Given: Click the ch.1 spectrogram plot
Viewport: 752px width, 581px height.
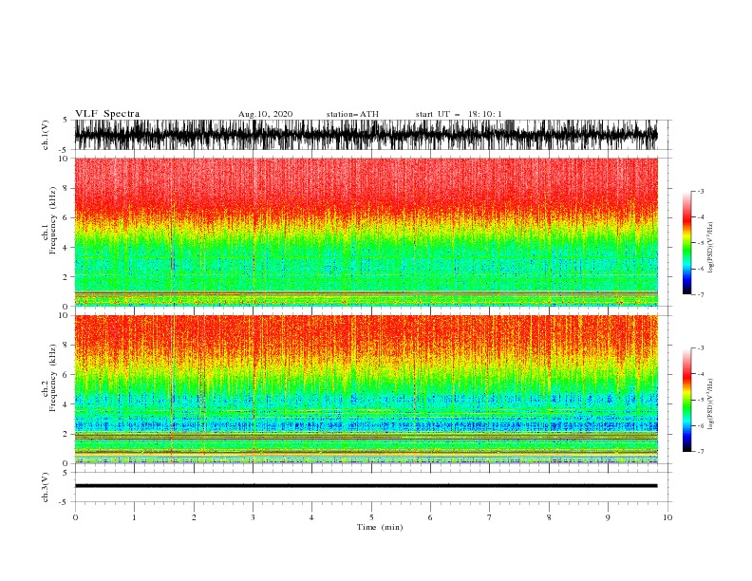Looking at the screenshot, I should (366, 232).
